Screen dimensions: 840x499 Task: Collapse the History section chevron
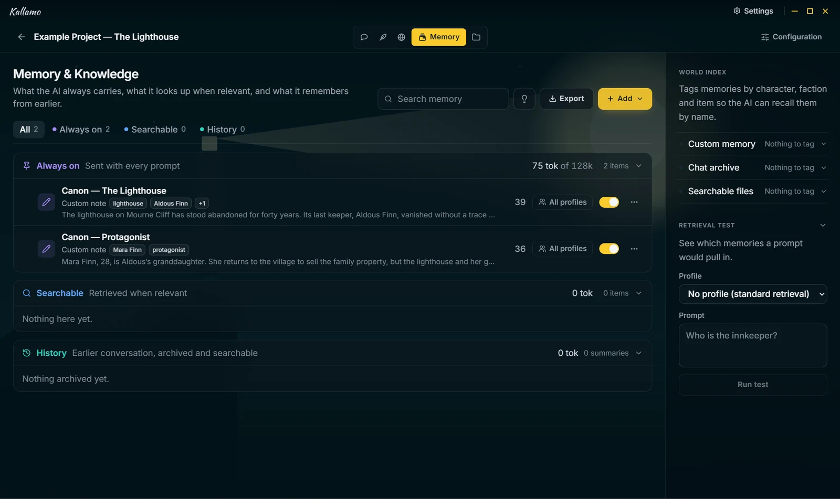[x=639, y=353]
